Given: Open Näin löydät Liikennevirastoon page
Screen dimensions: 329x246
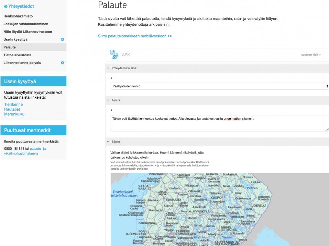Looking at the screenshot, I should pyautogui.click(x=28, y=32).
